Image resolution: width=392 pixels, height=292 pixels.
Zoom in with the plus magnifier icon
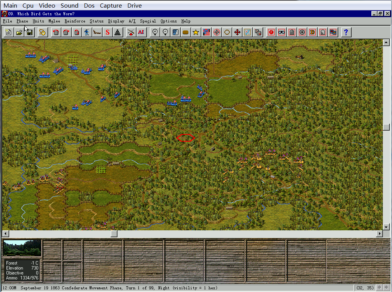(x=155, y=32)
